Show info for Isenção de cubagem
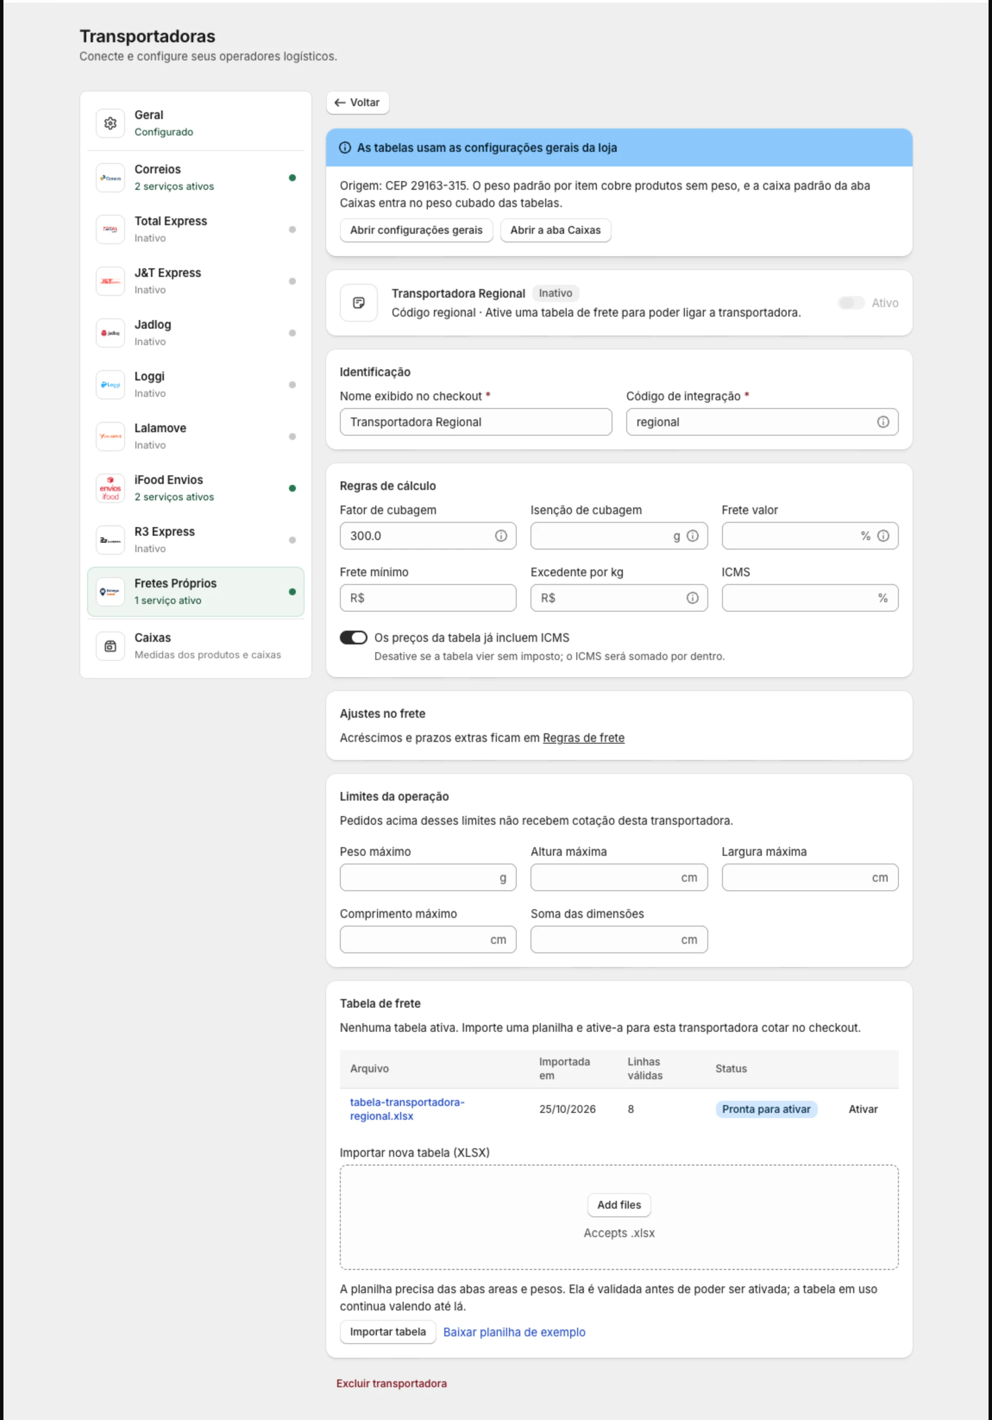This screenshot has width=992, height=1420. (x=693, y=536)
